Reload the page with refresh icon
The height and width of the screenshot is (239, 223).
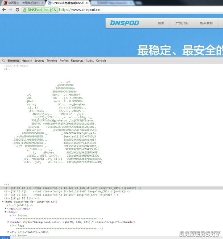17,10
